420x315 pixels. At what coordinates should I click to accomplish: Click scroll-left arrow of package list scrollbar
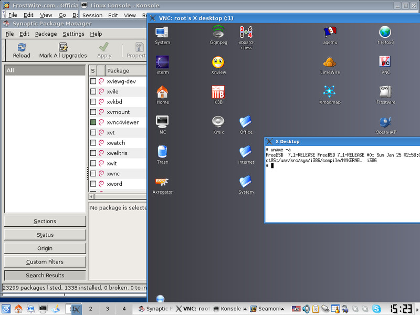[91, 196]
